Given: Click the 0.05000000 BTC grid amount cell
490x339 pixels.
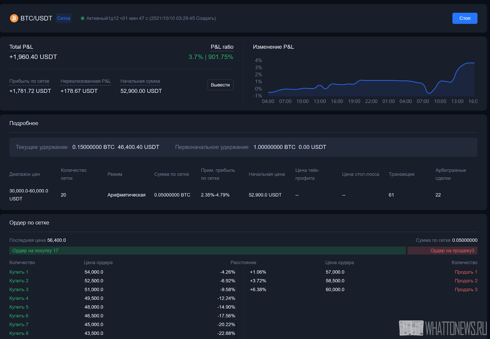Looking at the screenshot, I should coord(172,195).
